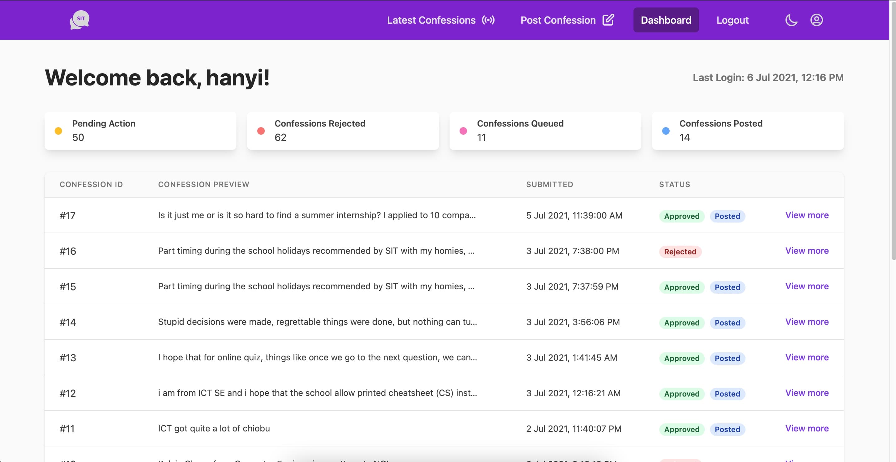Open View more for confession #17
The width and height of the screenshot is (896, 462).
point(807,215)
